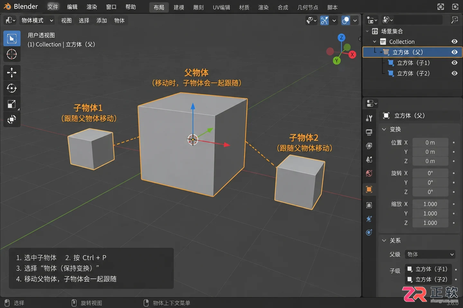Open the blue Physics properties tab icon

click(369, 219)
